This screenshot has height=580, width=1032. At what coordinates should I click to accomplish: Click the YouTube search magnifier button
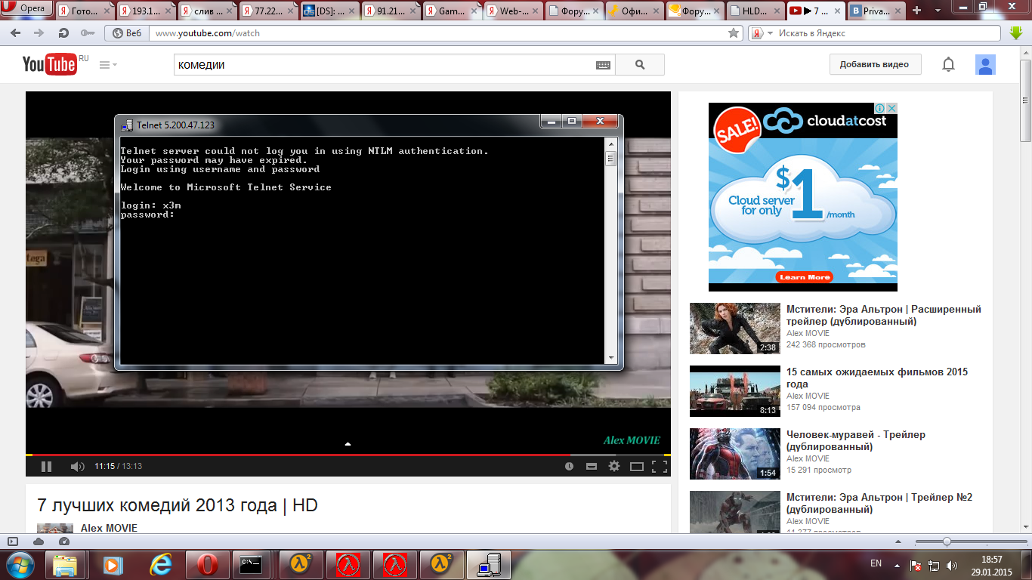pos(640,65)
